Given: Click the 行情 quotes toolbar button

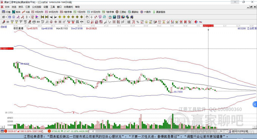Looking at the screenshot, I should point(6,12).
